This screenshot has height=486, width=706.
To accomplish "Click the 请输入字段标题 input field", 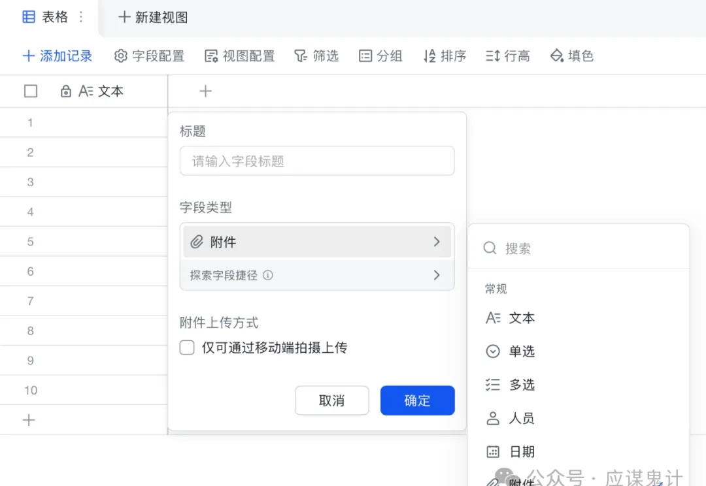I will point(316,161).
